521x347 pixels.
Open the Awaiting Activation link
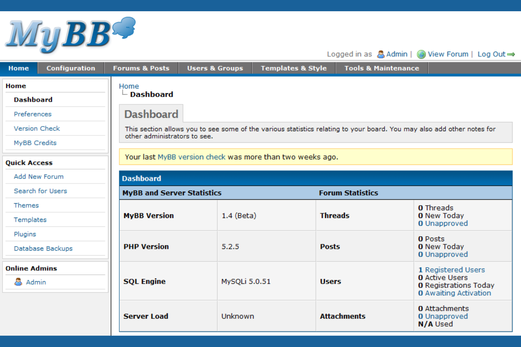[454, 293]
